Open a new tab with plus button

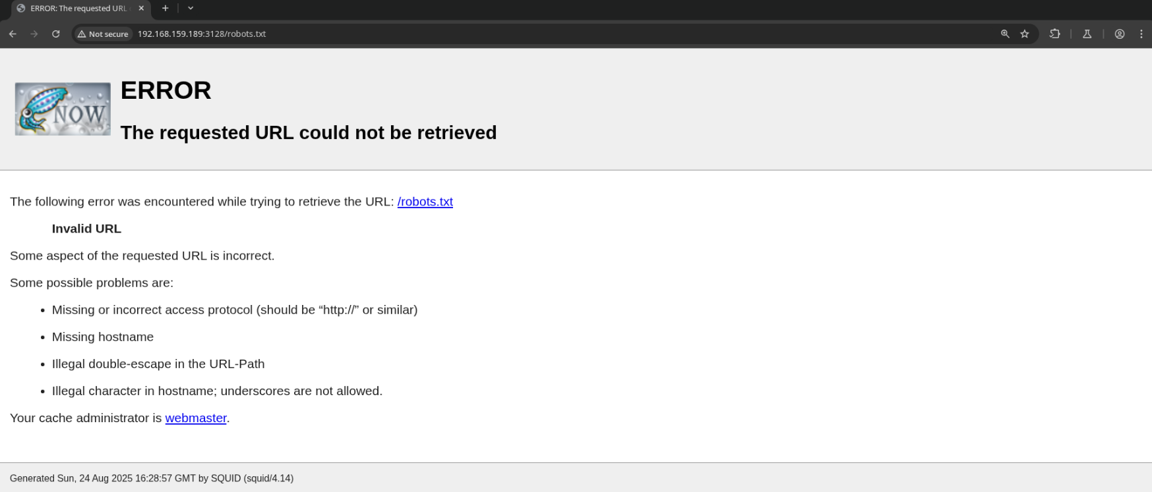166,8
